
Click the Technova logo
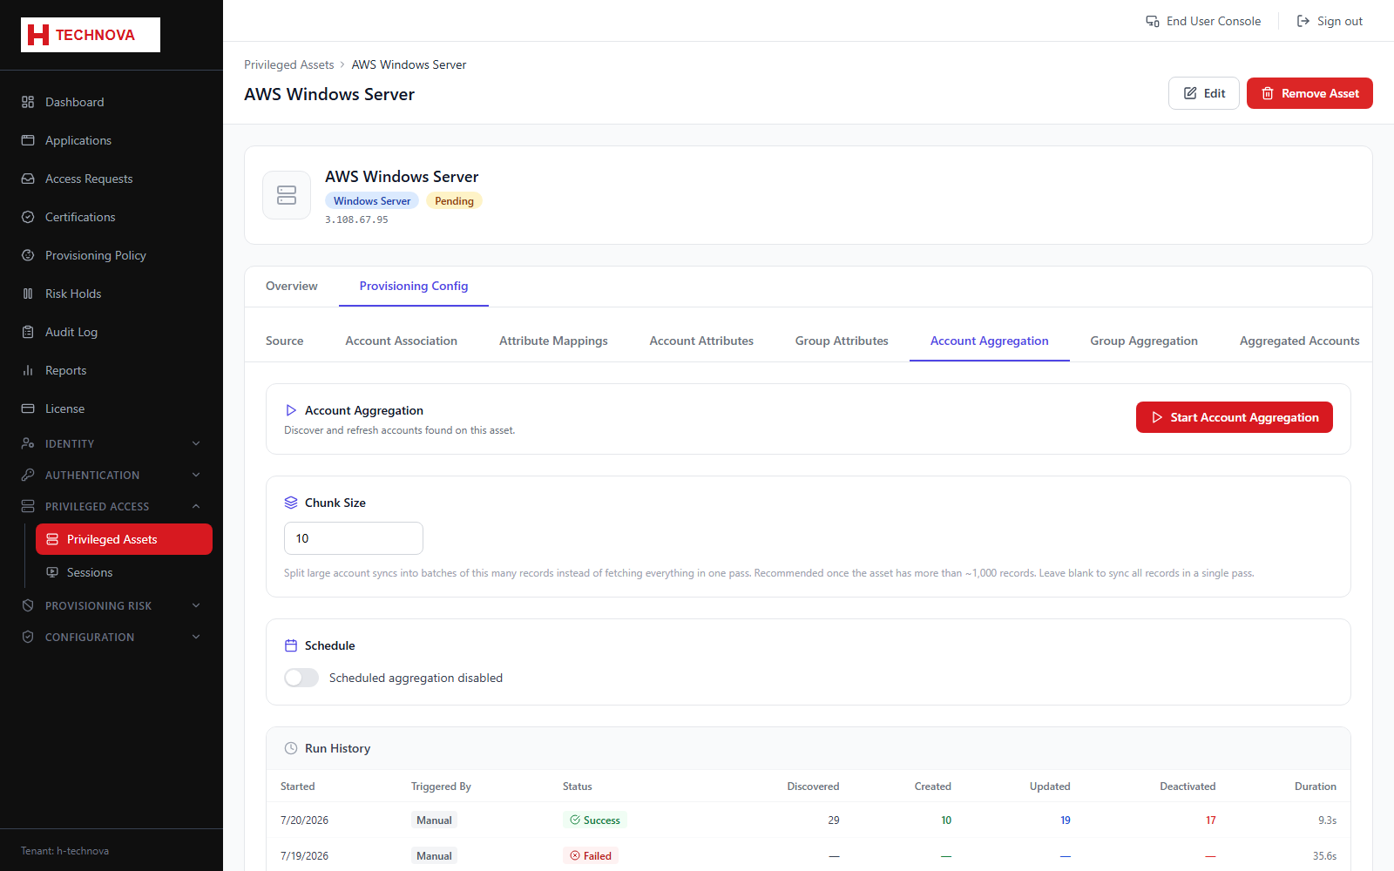(91, 35)
